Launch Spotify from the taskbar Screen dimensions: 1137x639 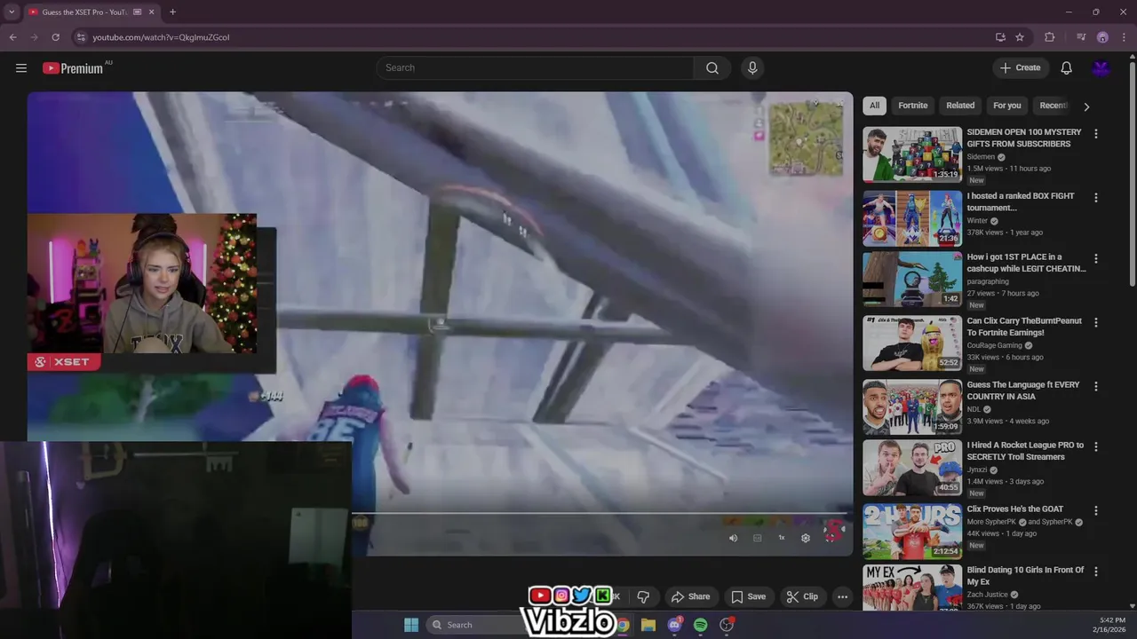(701, 625)
